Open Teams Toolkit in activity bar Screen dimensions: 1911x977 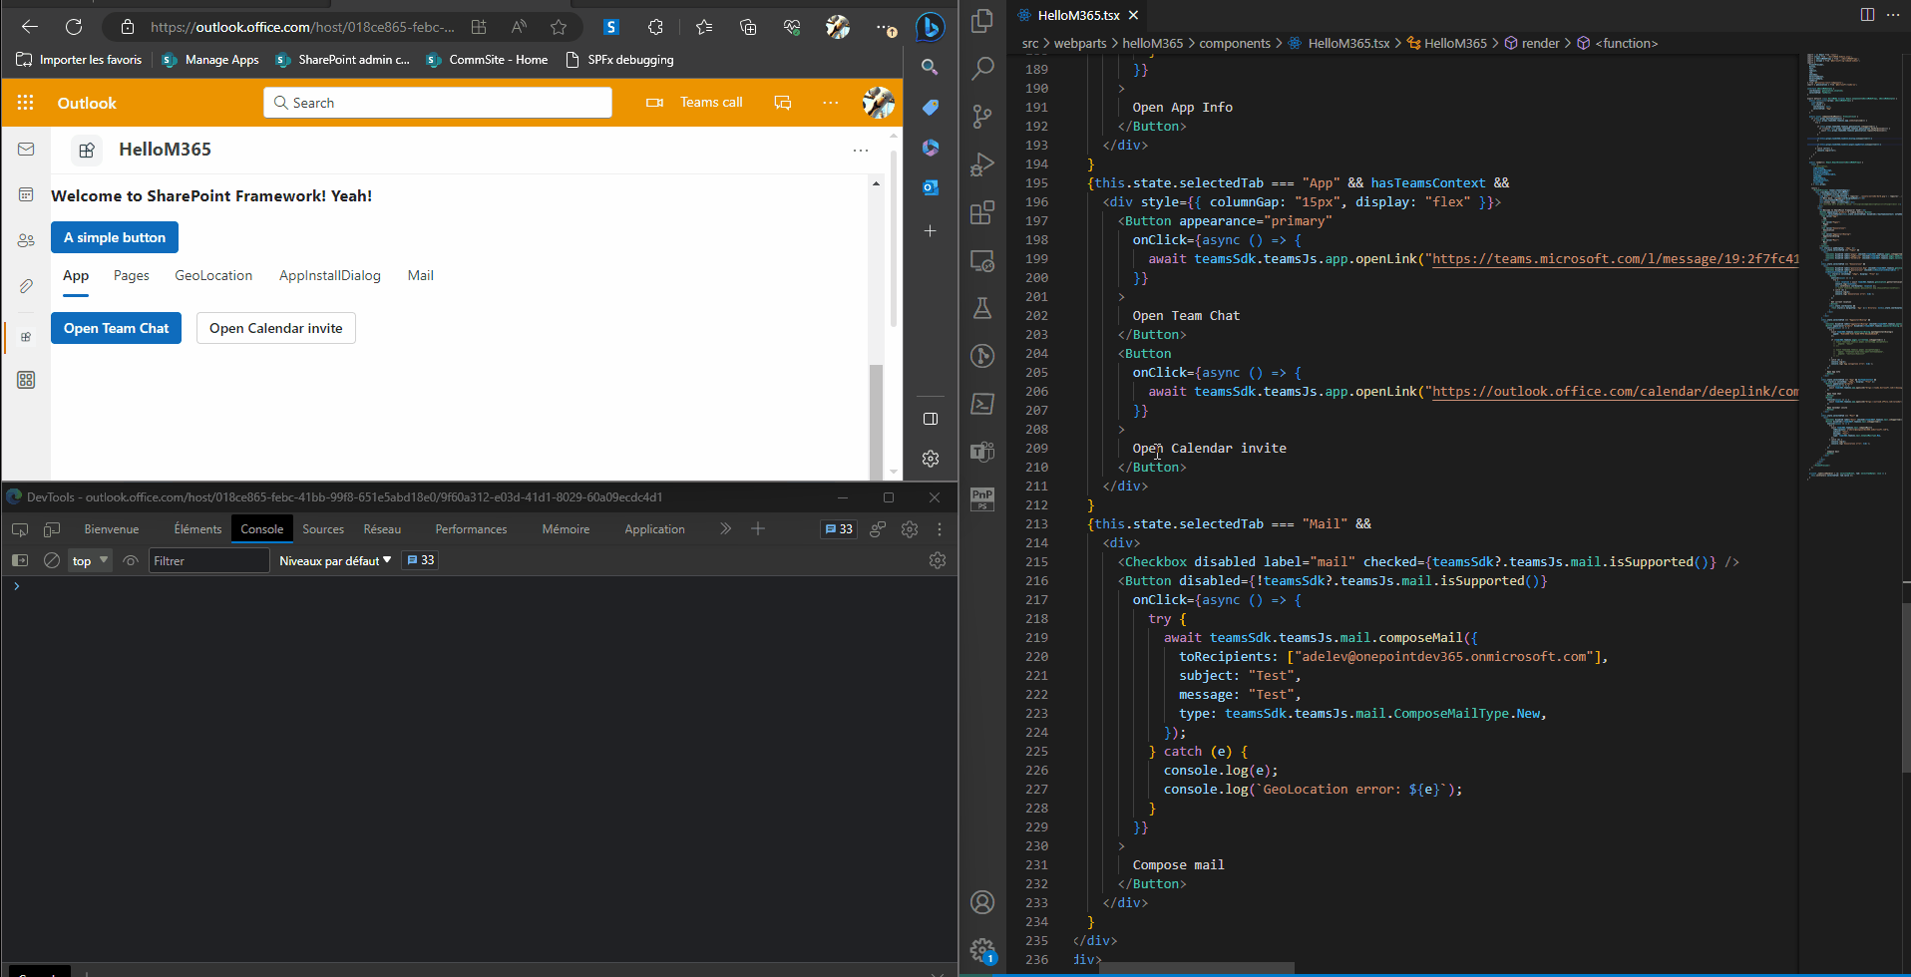point(982,452)
